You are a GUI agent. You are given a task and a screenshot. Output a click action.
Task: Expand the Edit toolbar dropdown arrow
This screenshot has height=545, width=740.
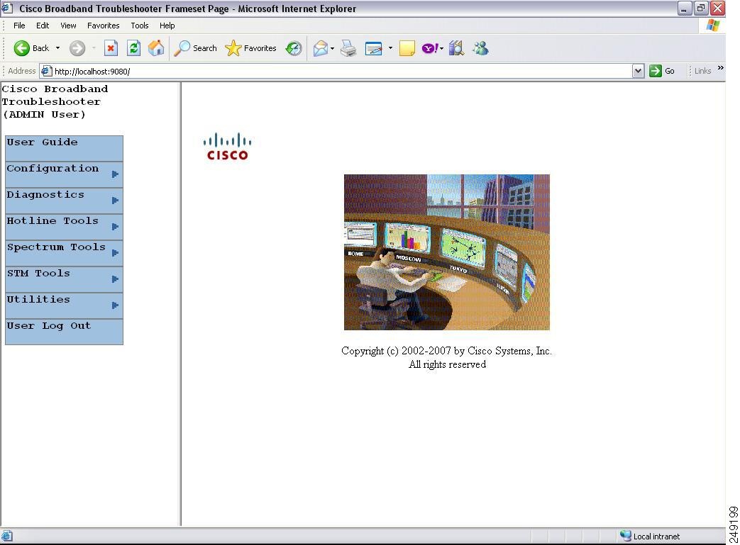click(x=390, y=48)
